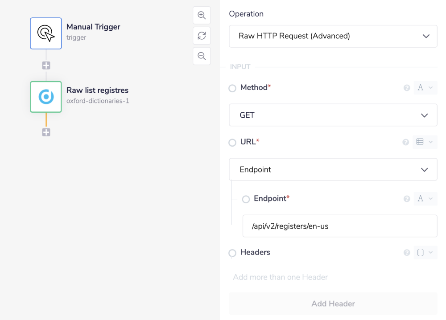The image size is (446, 320).
Task: Click the refresh canvas icon
Action: tap(202, 36)
